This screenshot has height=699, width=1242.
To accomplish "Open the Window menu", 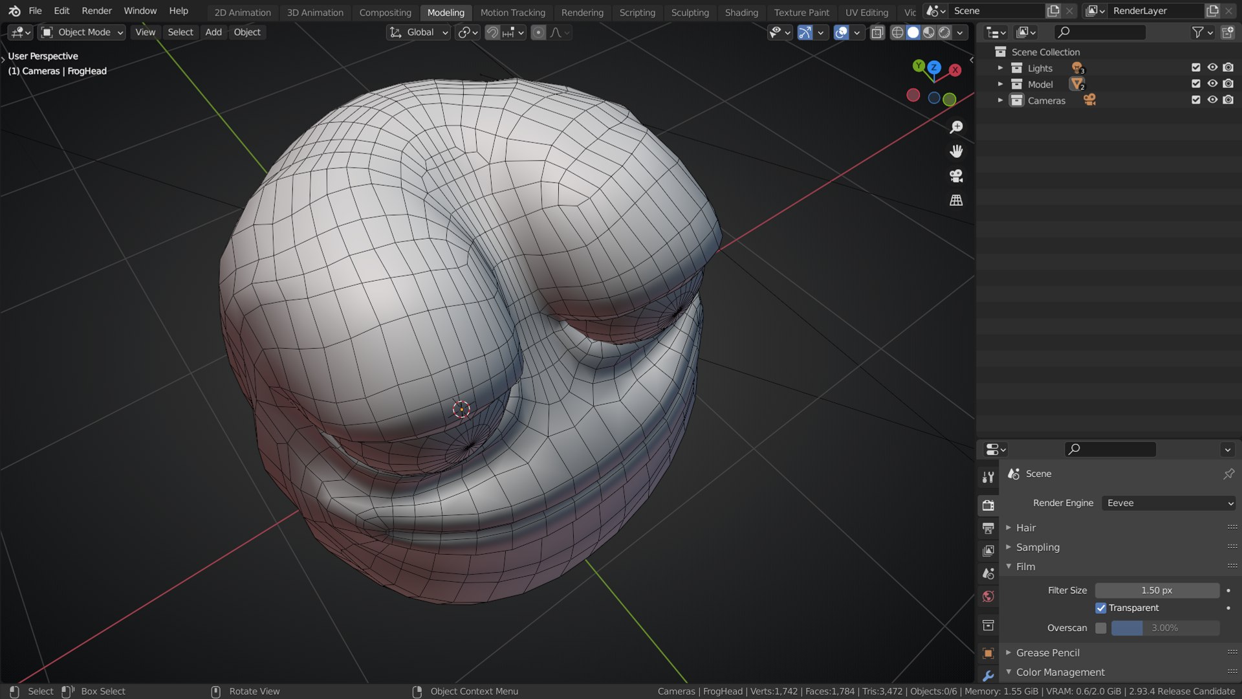I will [140, 11].
